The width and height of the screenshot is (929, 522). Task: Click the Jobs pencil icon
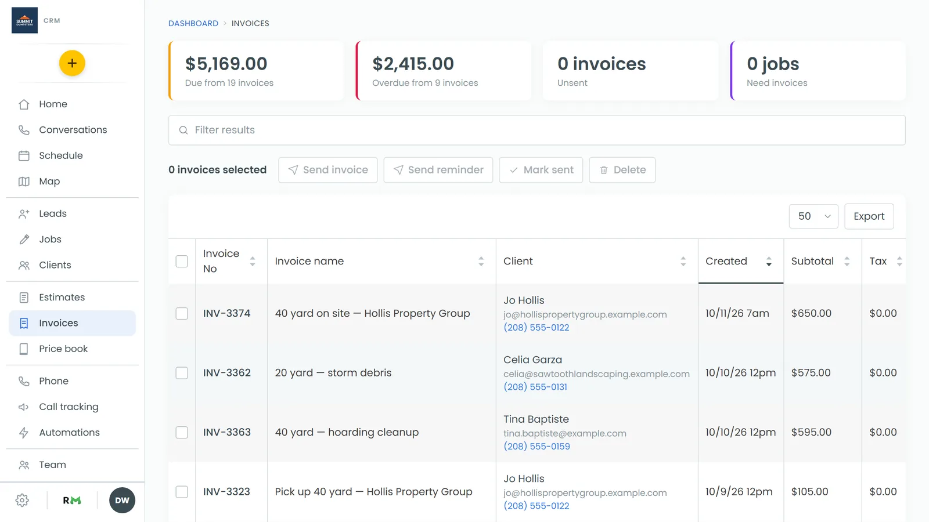click(x=24, y=240)
